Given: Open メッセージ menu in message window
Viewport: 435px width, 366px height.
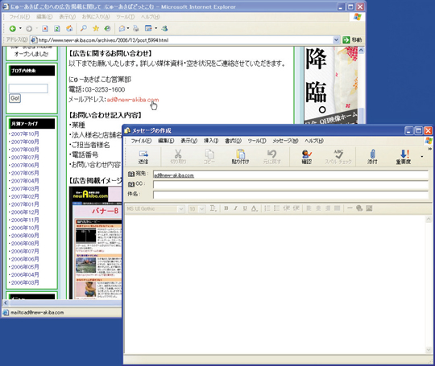Looking at the screenshot, I should pos(285,141).
